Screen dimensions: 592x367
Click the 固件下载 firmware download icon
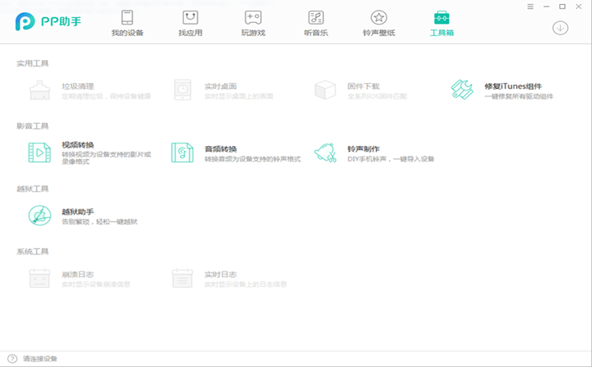point(326,90)
